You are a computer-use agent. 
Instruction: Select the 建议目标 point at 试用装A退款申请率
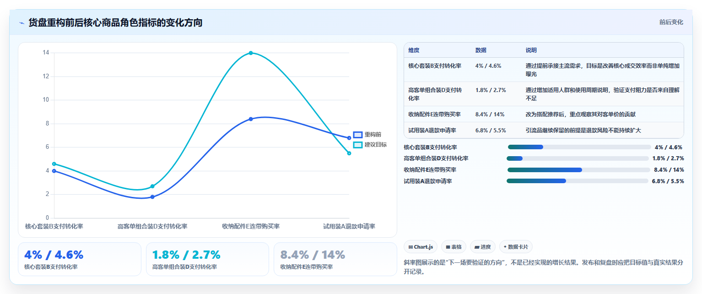pos(349,153)
